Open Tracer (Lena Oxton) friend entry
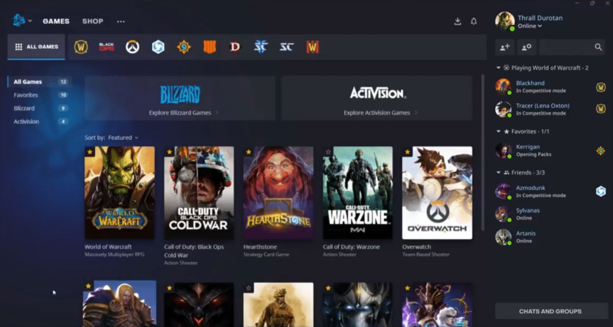This screenshot has width=613, height=327. click(551, 109)
